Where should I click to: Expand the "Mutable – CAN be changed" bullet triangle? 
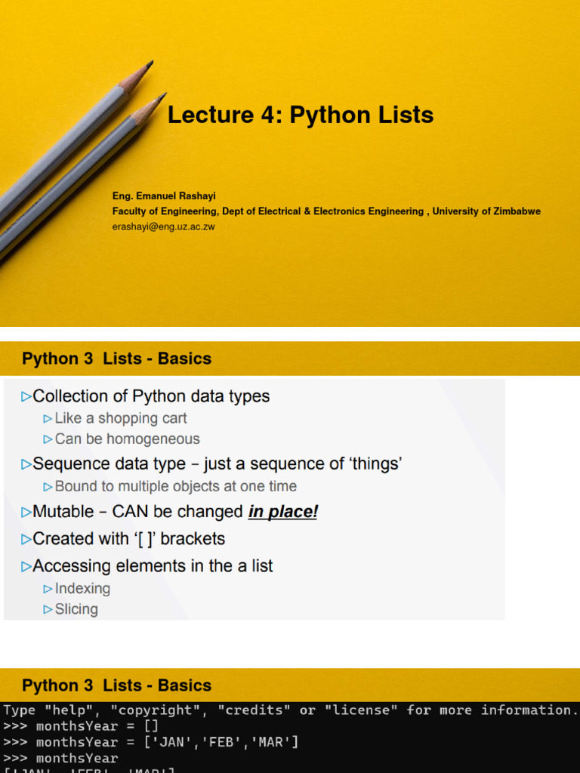[x=26, y=513]
